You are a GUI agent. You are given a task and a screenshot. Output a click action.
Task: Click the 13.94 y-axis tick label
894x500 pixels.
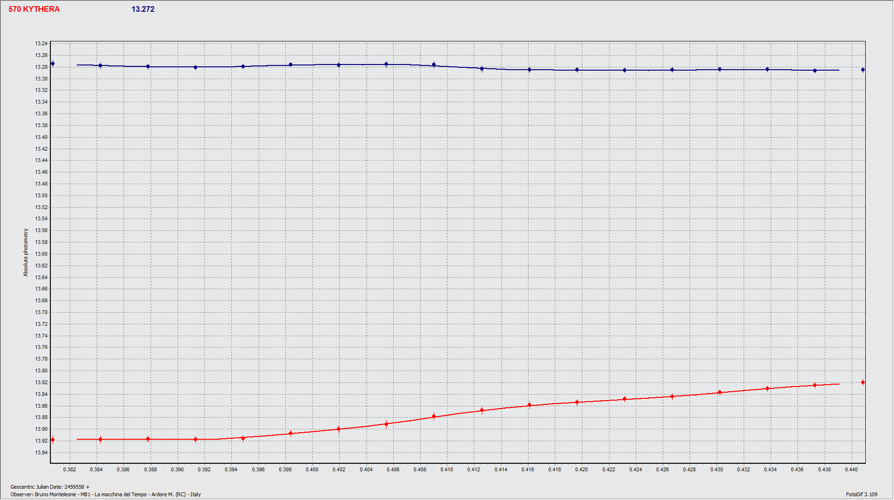41,452
